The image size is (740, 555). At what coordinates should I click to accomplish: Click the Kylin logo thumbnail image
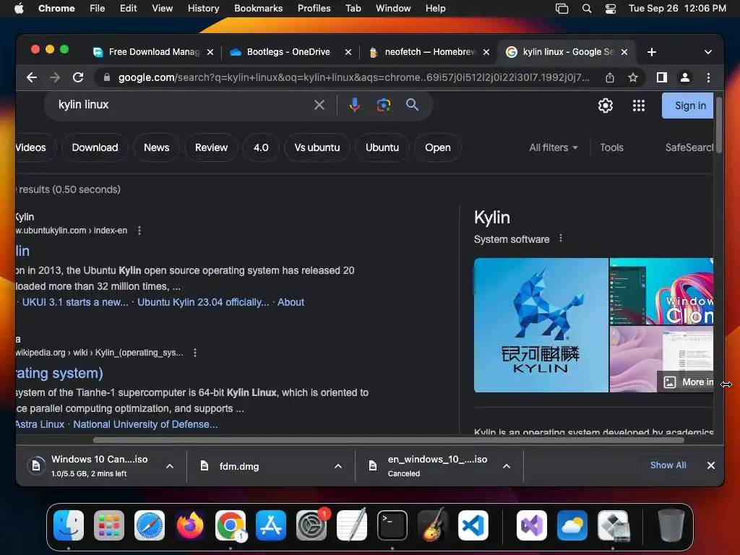[x=541, y=325]
